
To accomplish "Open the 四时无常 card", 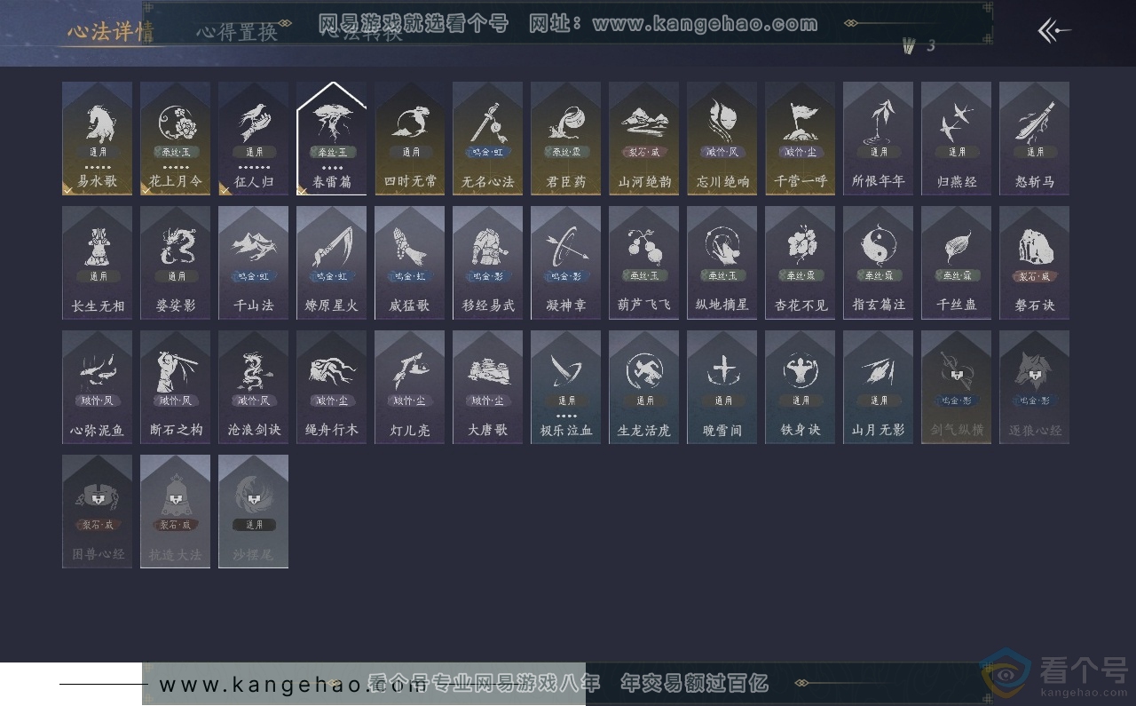I will click(x=410, y=139).
